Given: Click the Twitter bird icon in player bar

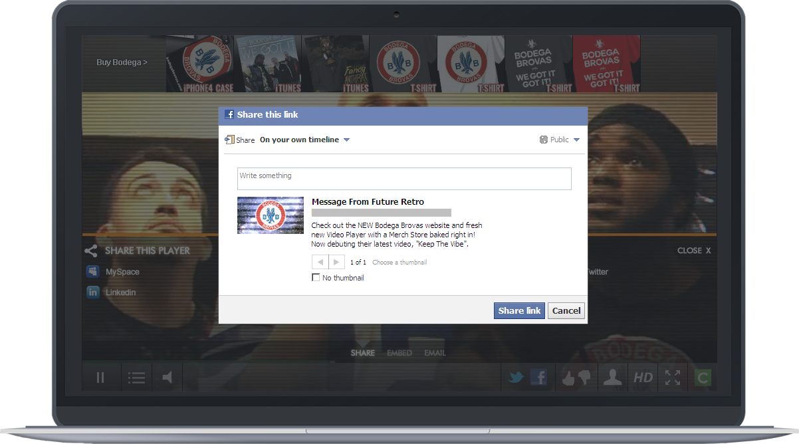Looking at the screenshot, I should click(516, 378).
